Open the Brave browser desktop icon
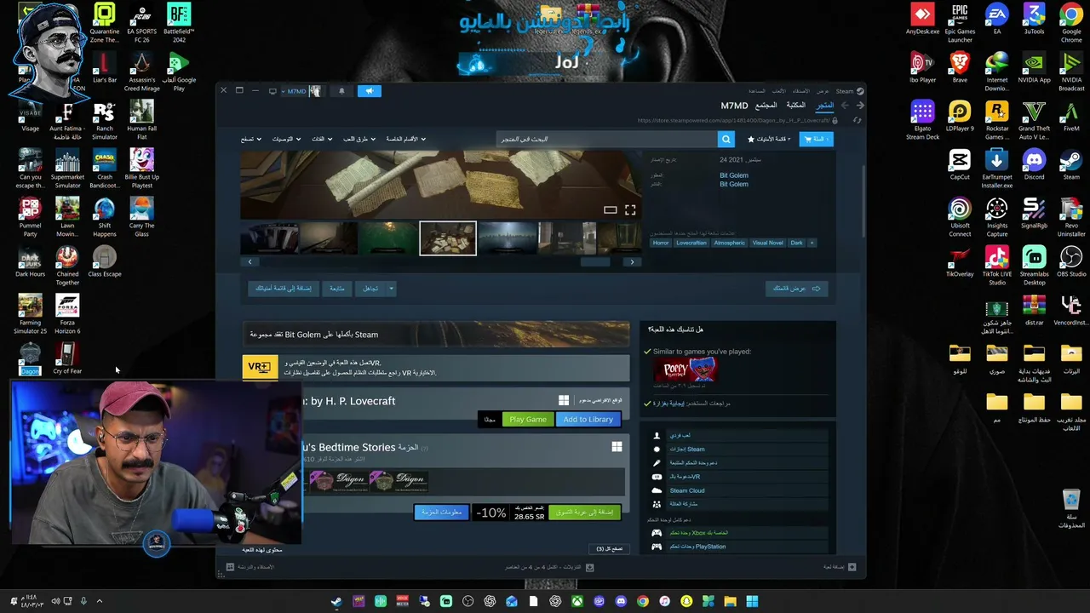1090x613 pixels. 960,67
